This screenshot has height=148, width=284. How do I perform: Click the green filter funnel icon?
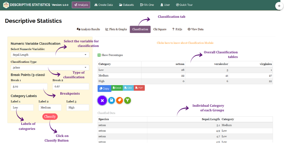tap(127, 100)
